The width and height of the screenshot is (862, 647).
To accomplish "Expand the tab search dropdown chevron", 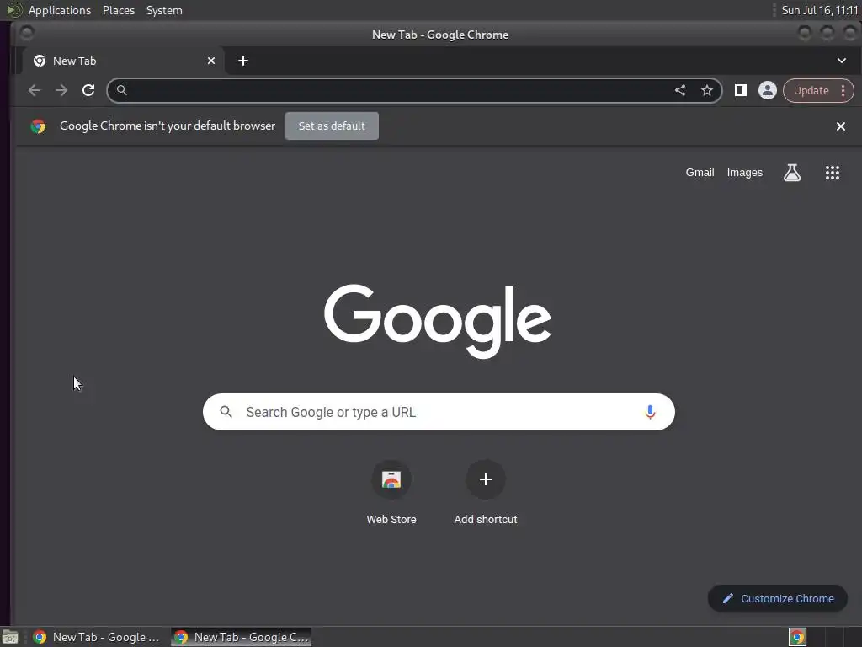I will pyautogui.click(x=841, y=61).
